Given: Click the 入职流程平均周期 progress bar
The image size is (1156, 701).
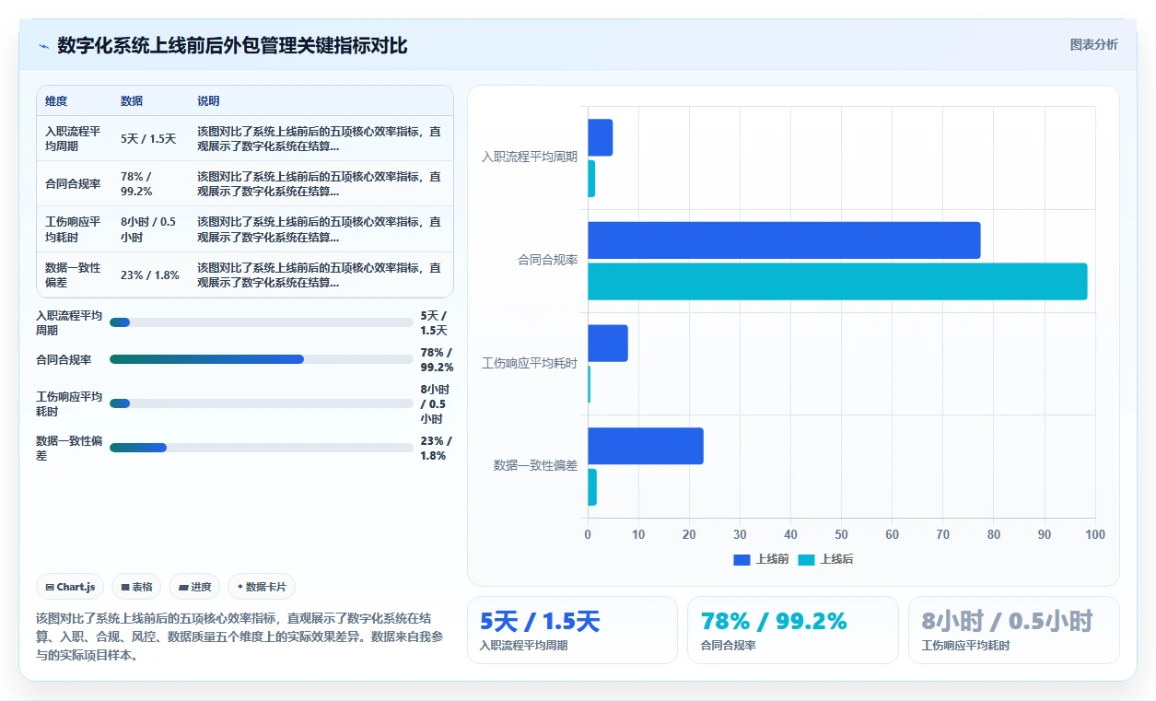Looking at the screenshot, I should [x=262, y=322].
